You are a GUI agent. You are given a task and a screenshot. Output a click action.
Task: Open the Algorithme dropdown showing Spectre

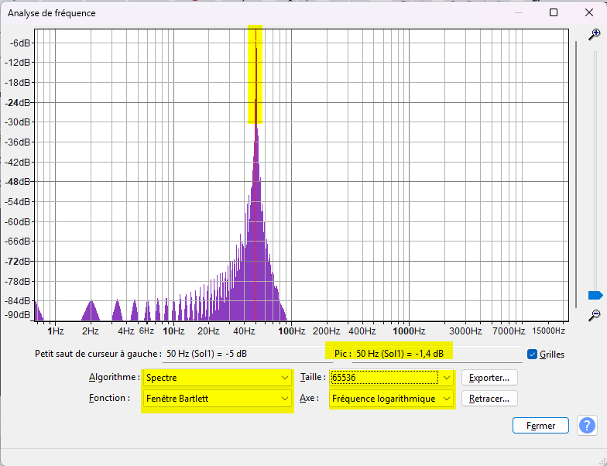coord(217,378)
